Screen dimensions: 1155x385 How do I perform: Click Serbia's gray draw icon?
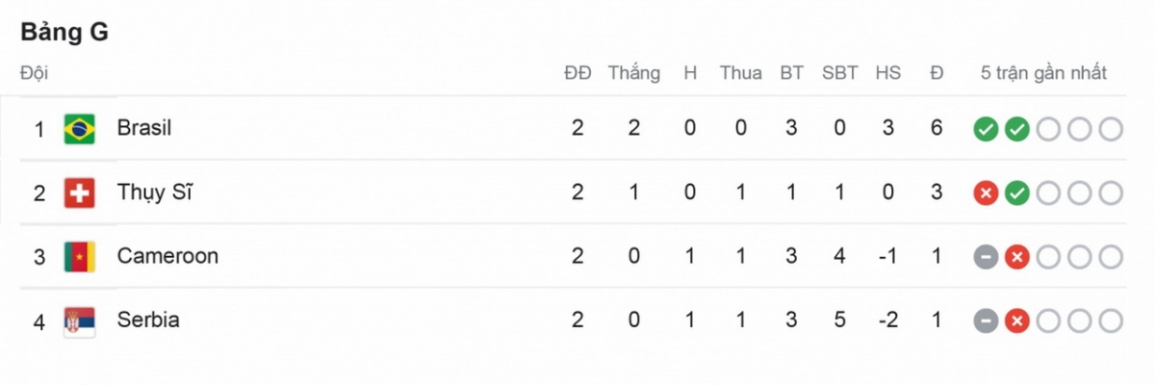coord(985,321)
